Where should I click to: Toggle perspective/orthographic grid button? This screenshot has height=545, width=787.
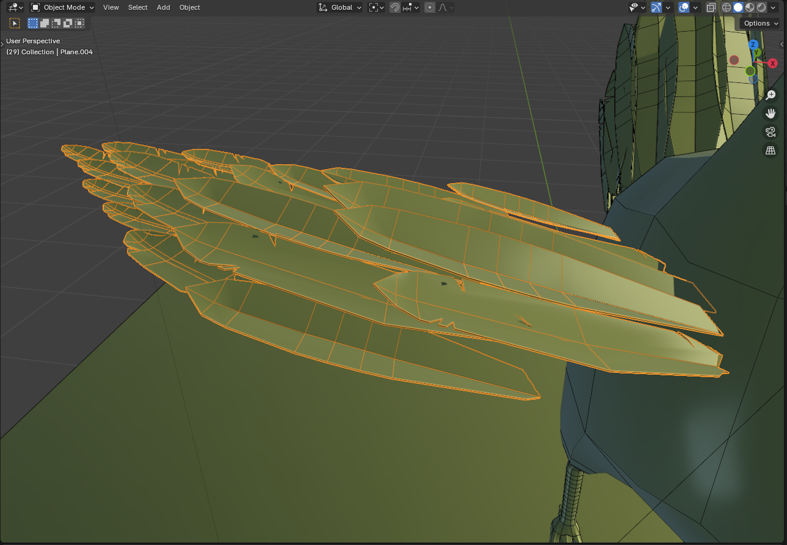771,150
